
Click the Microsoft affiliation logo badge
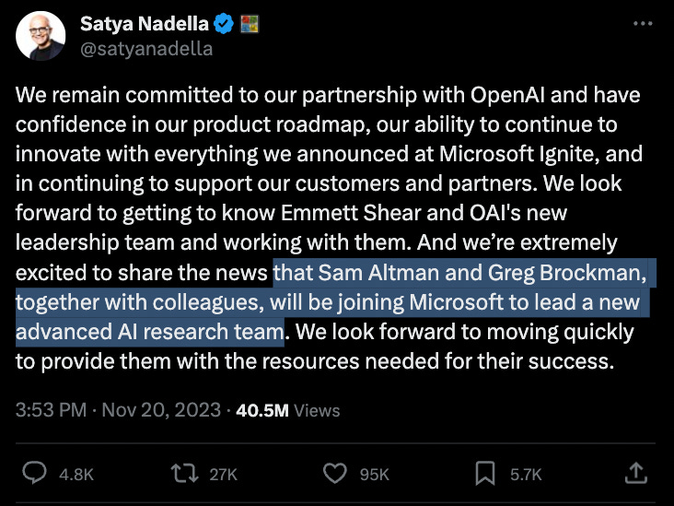250,22
